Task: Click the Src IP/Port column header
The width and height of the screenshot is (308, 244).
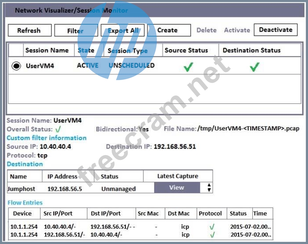Action: point(58,213)
